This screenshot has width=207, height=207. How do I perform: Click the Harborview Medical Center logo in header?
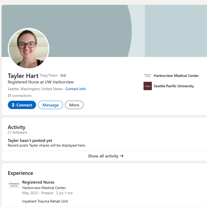[147, 76]
